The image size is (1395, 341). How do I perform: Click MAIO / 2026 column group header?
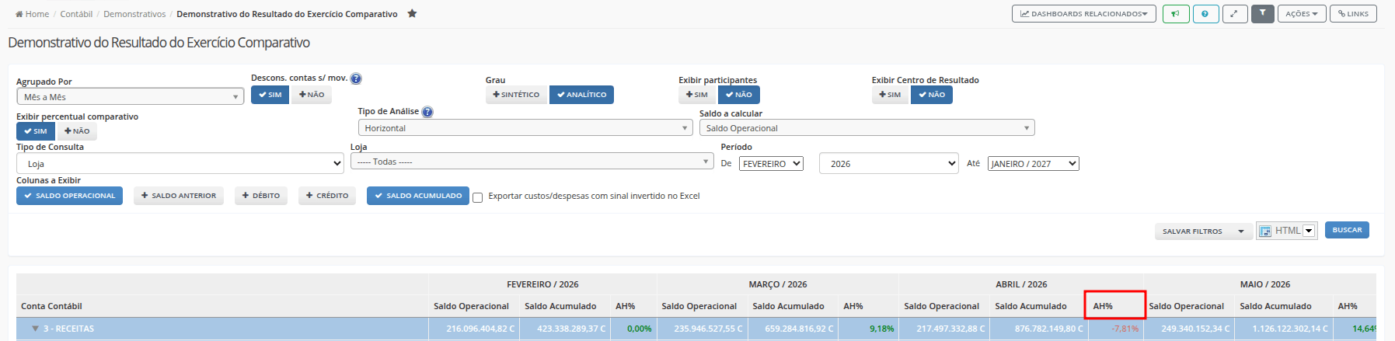1265,284
